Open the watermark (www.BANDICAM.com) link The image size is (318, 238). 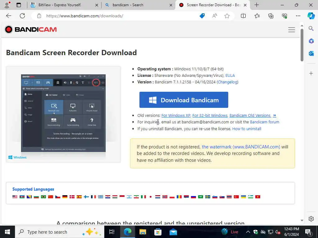point(241,147)
